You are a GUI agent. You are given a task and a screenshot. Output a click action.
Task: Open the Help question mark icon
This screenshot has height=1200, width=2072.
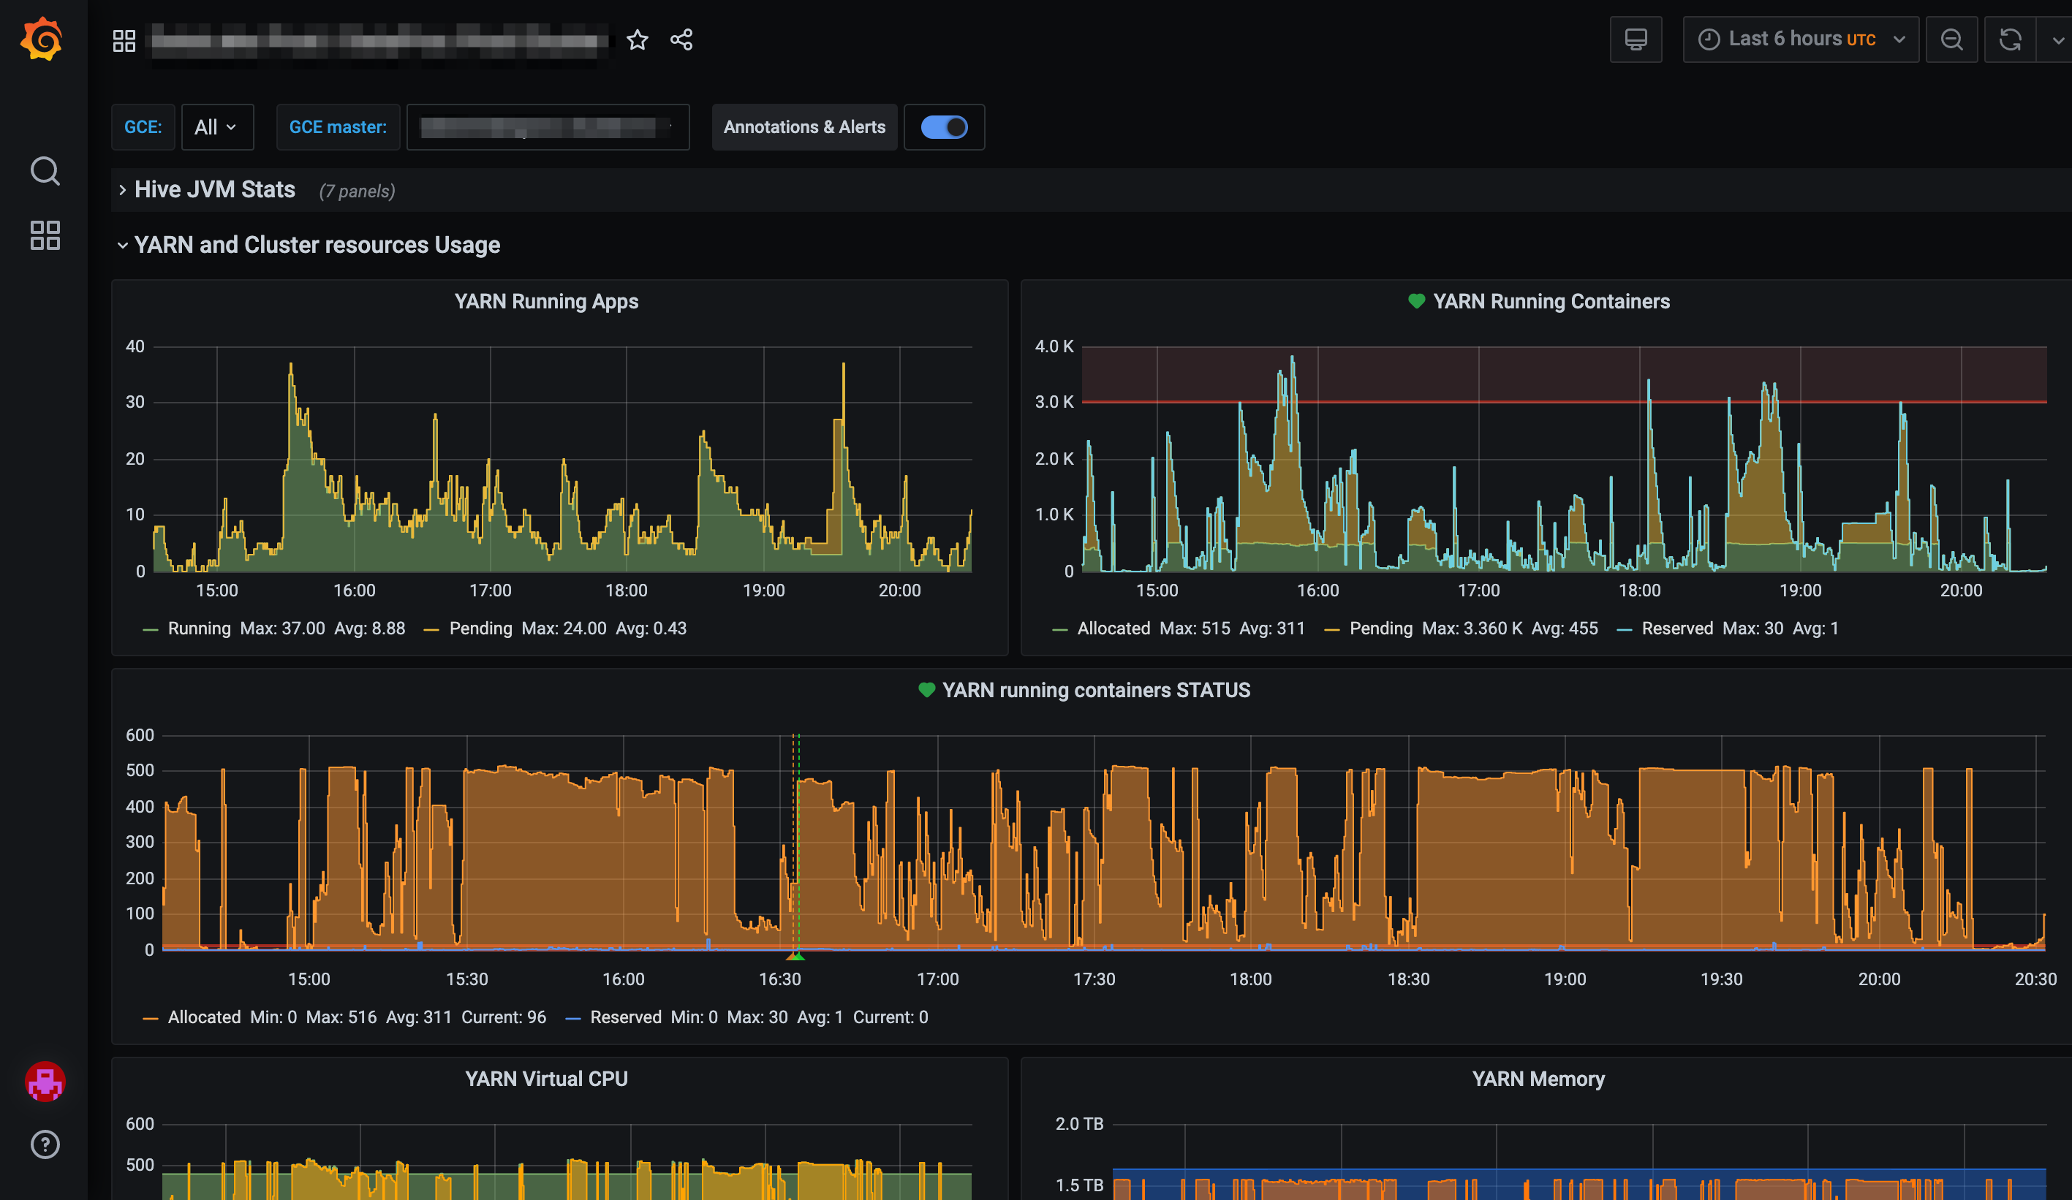click(x=45, y=1144)
